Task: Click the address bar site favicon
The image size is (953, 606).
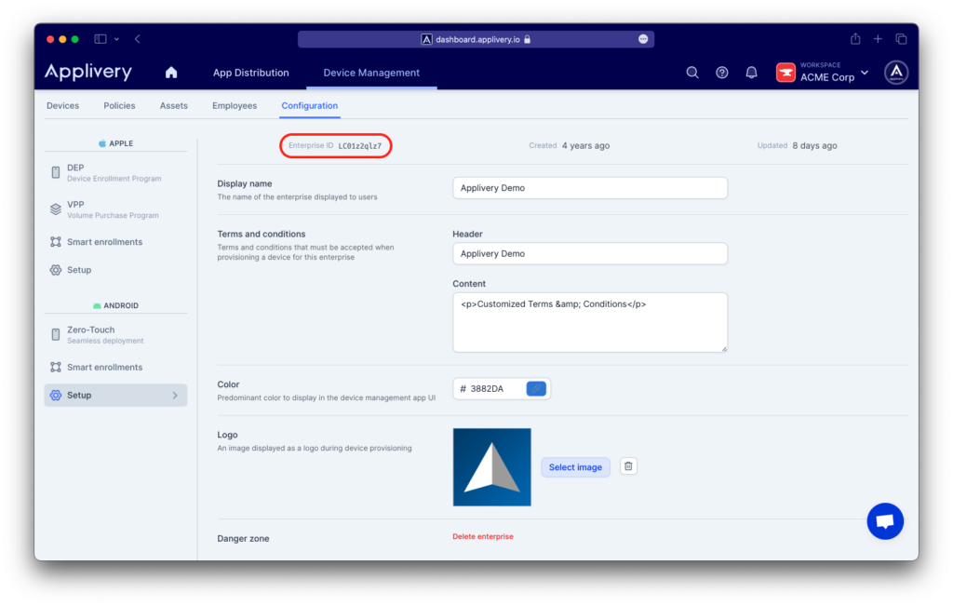Action: [x=426, y=39]
